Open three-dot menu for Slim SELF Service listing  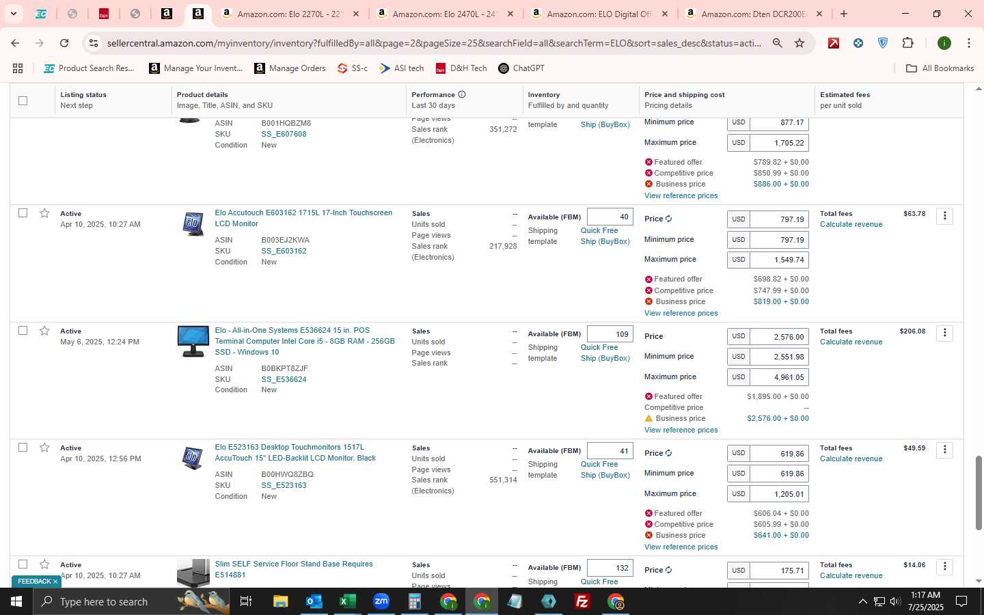click(944, 566)
